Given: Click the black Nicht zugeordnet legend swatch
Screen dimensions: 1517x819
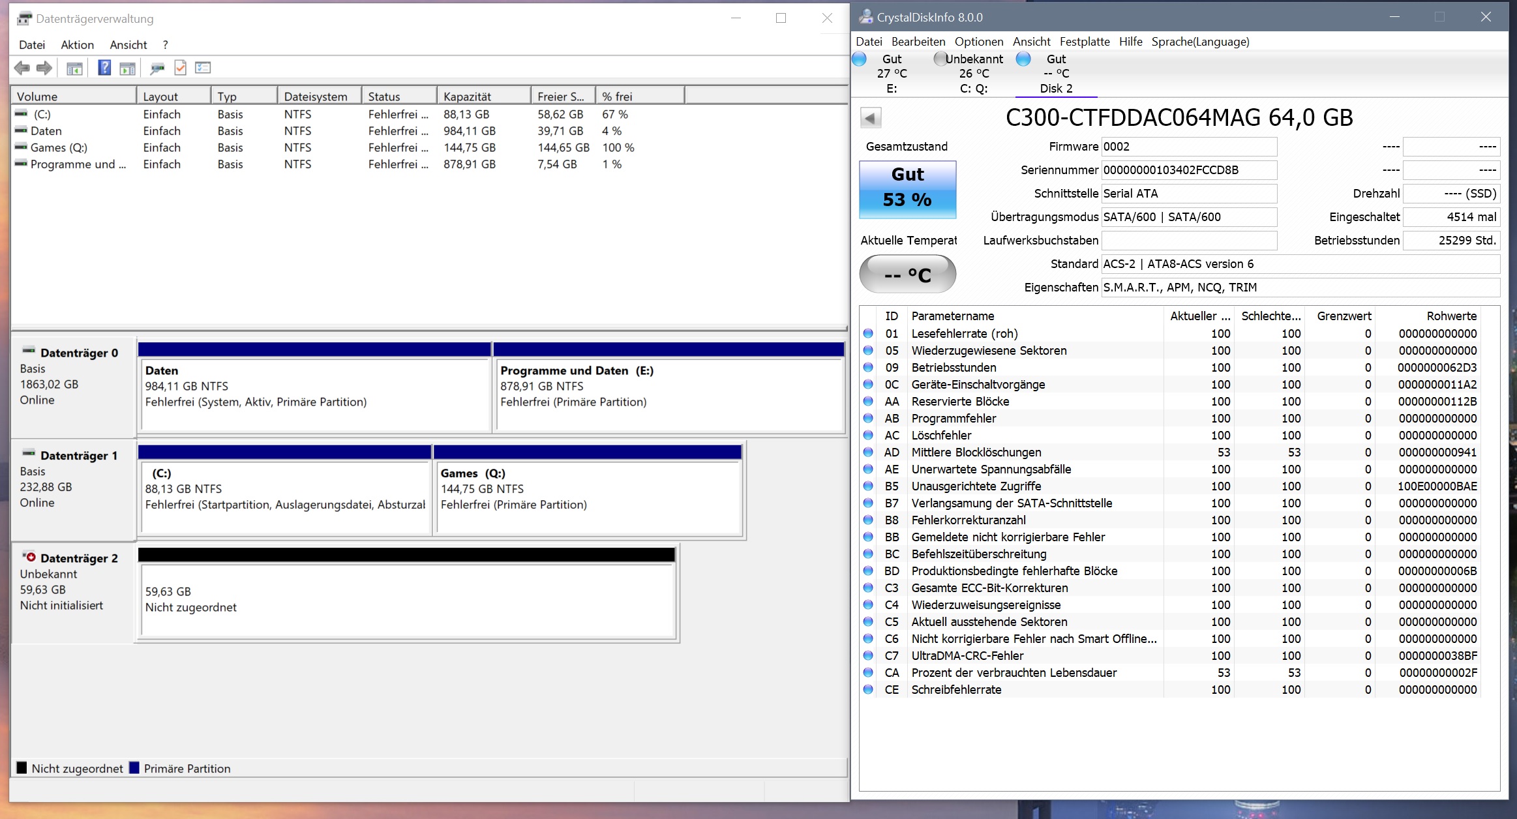Looking at the screenshot, I should [22, 767].
